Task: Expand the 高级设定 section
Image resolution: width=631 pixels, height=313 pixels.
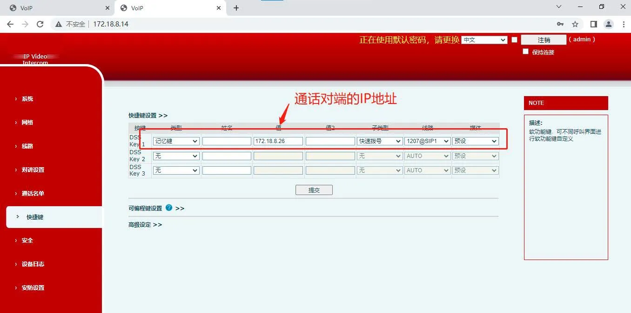Action: pos(145,224)
